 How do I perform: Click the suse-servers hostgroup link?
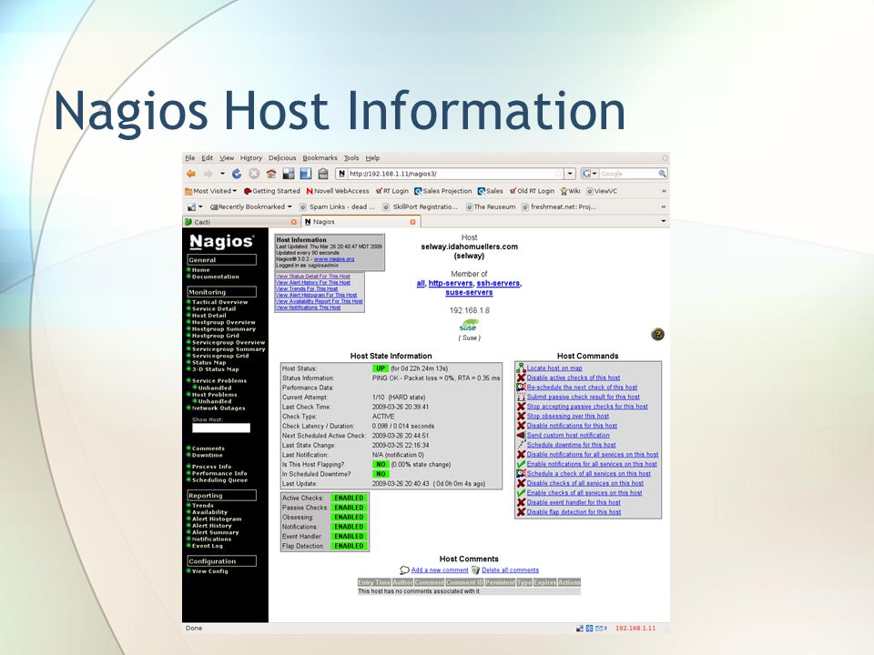point(469,292)
